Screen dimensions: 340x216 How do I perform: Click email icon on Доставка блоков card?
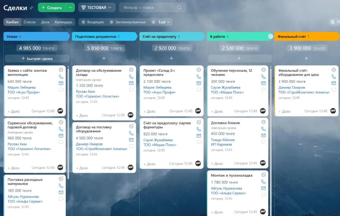(x=264, y=135)
